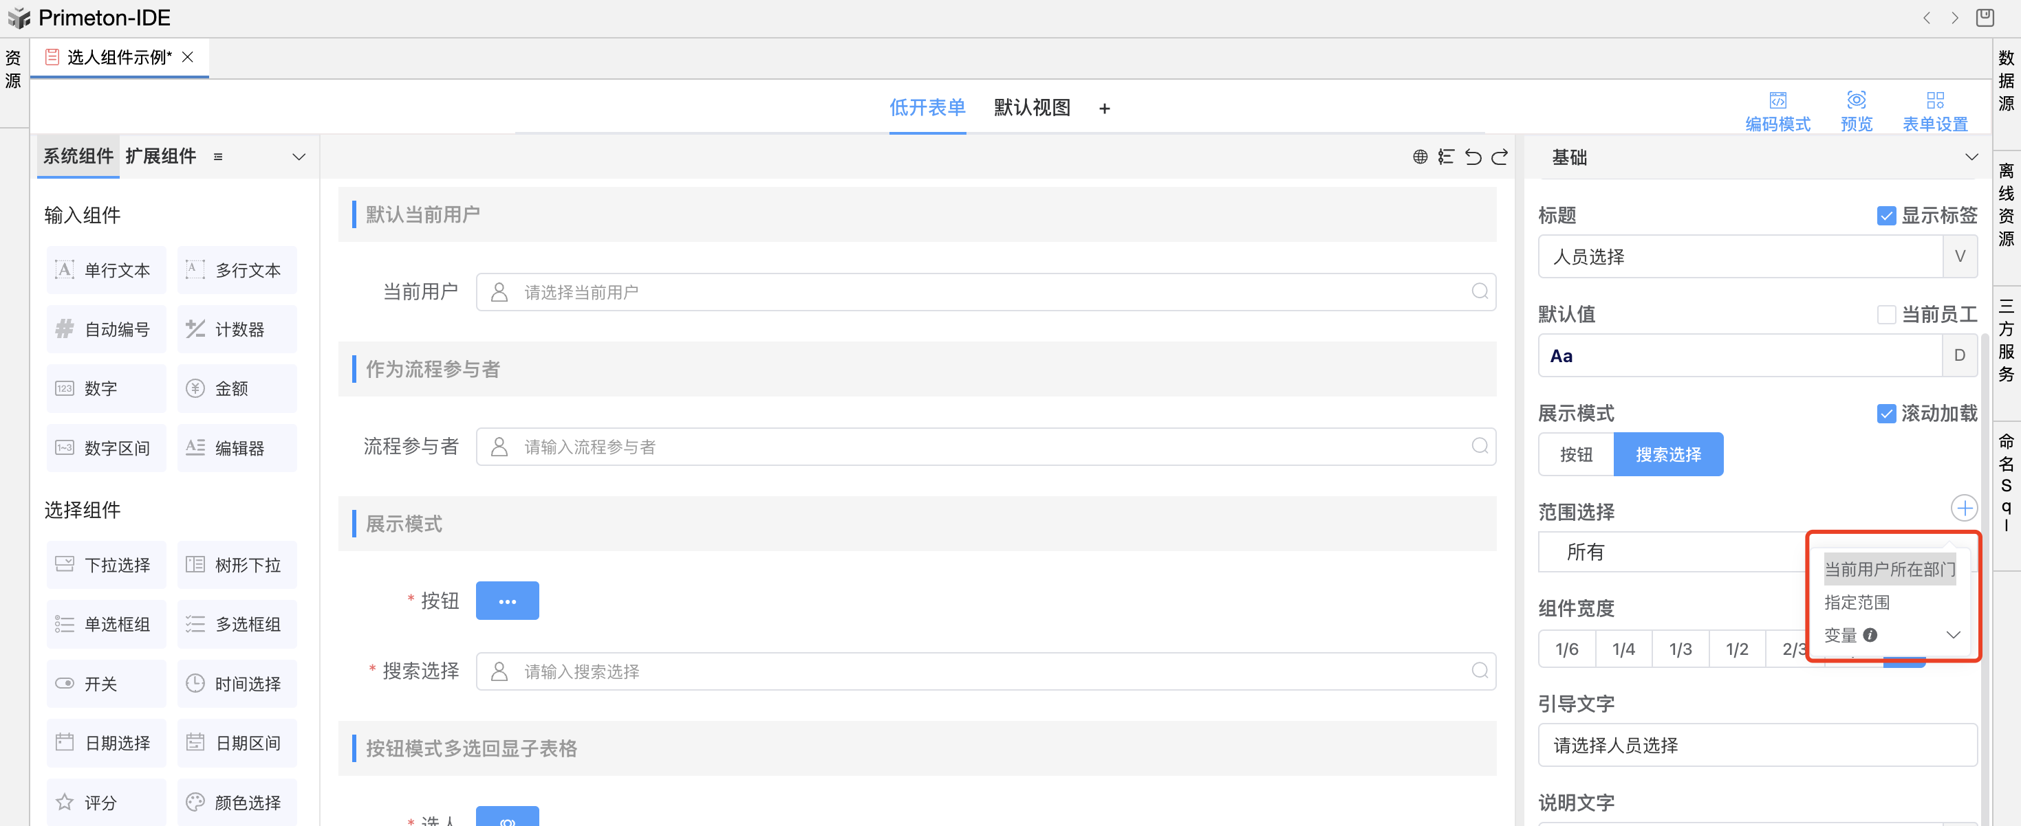Uncheck the 显示标签 checkbox

(1886, 216)
